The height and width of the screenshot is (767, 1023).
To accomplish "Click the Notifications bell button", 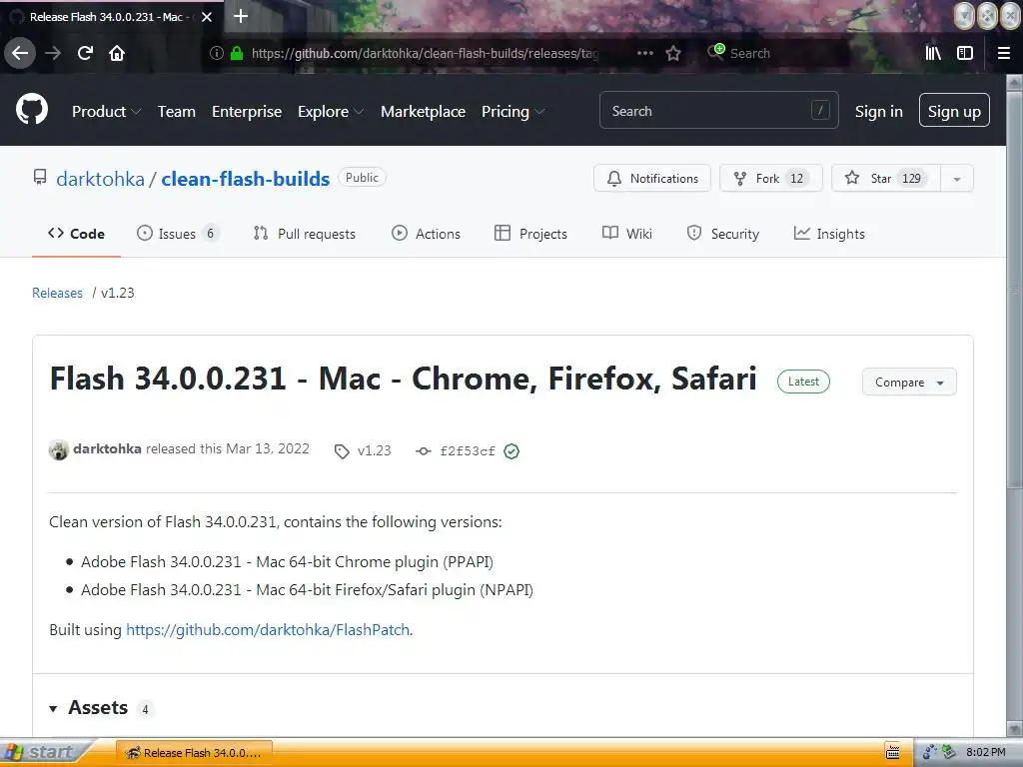I will (x=651, y=178).
